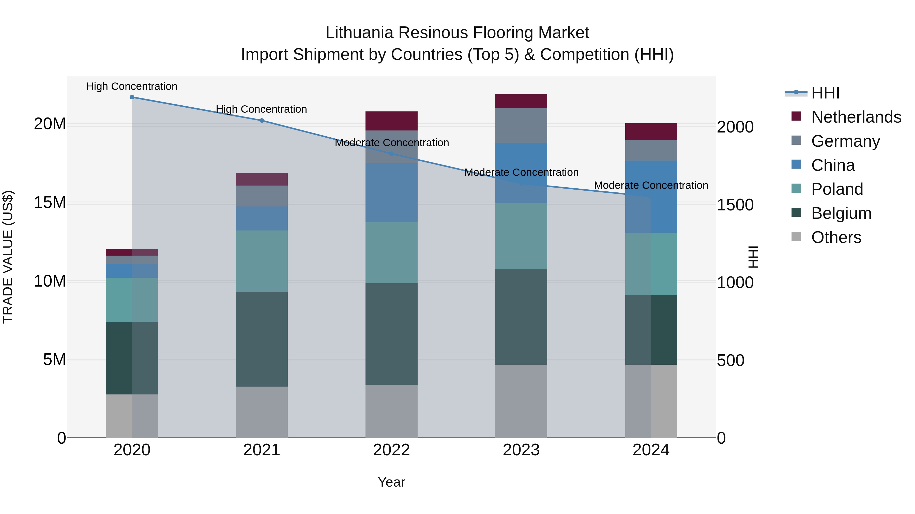Click the HHI data point for 2020

(132, 97)
